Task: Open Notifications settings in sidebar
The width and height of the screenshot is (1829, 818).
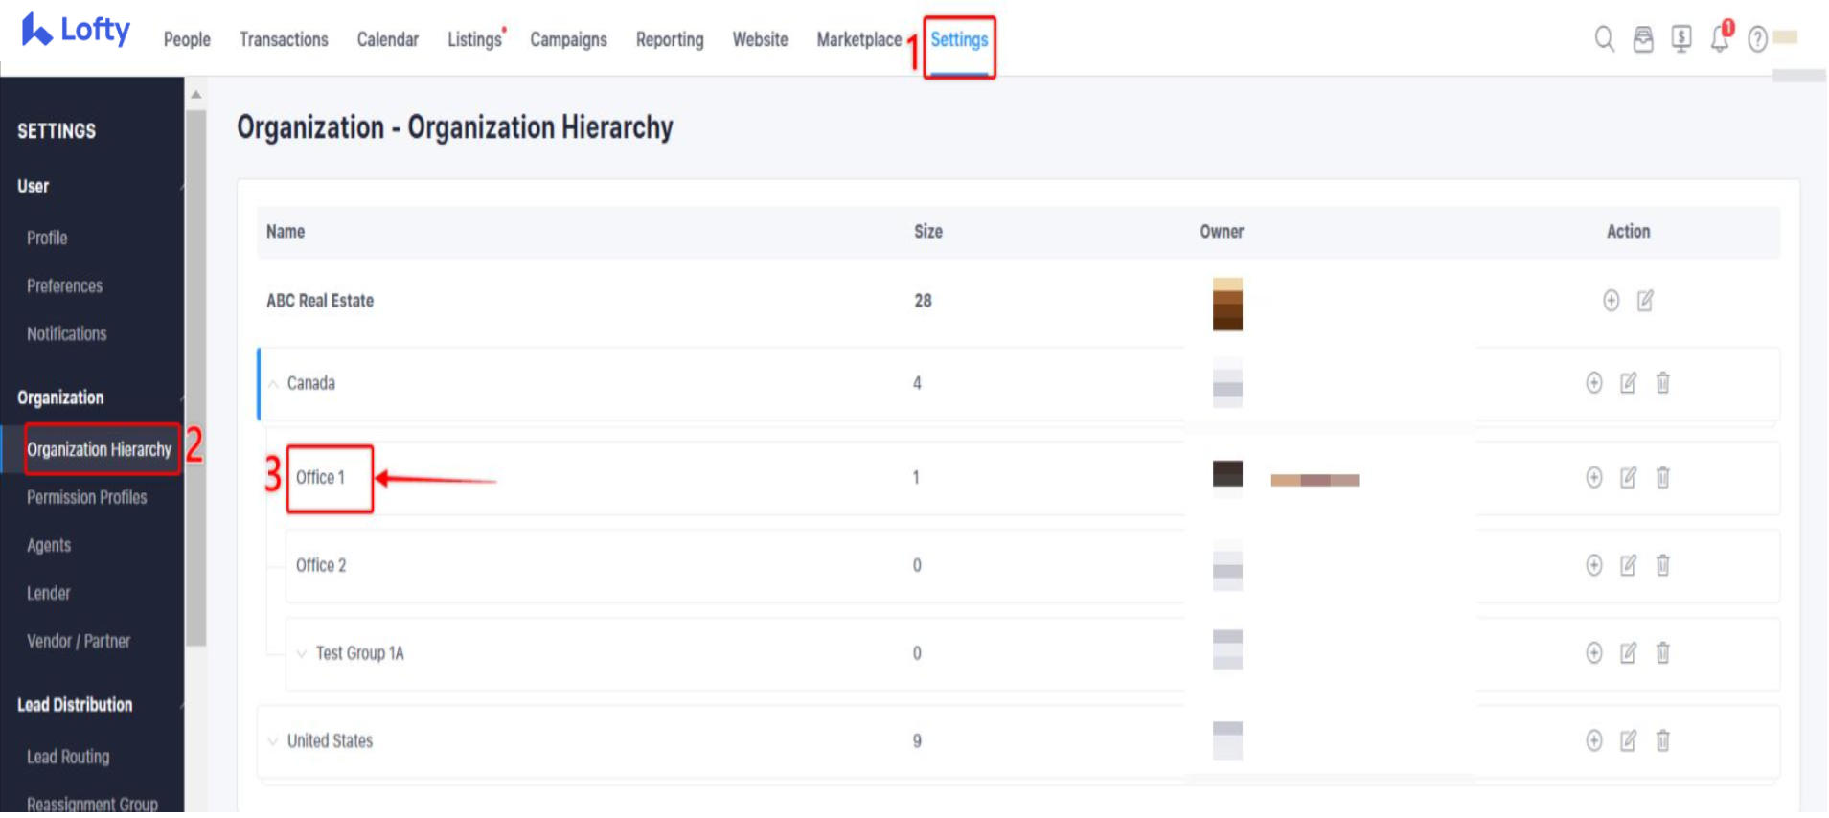Action: (66, 334)
